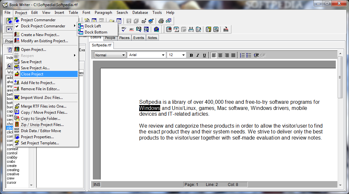Click the highlighted word 'Windows' in document
Screen dimensions: 349x194
pos(150,108)
